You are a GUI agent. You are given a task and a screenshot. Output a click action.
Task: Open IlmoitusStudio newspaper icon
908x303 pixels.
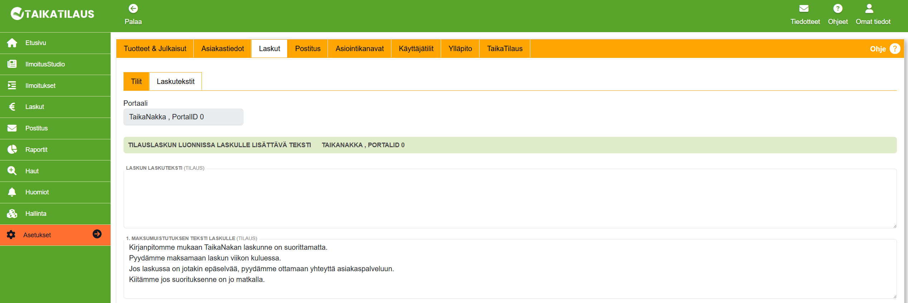[12, 64]
